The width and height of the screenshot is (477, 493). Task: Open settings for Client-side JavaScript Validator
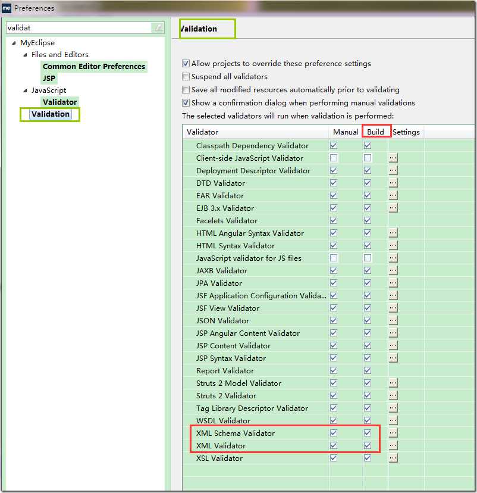(x=393, y=158)
